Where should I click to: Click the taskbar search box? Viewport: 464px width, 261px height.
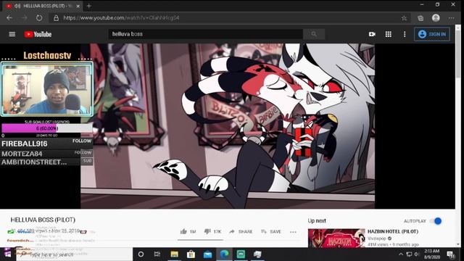[74, 254]
